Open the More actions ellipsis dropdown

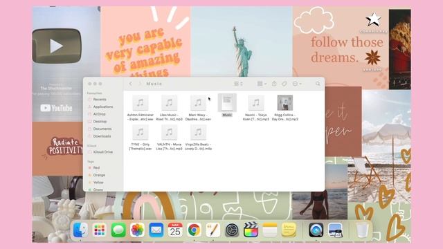tap(297, 84)
